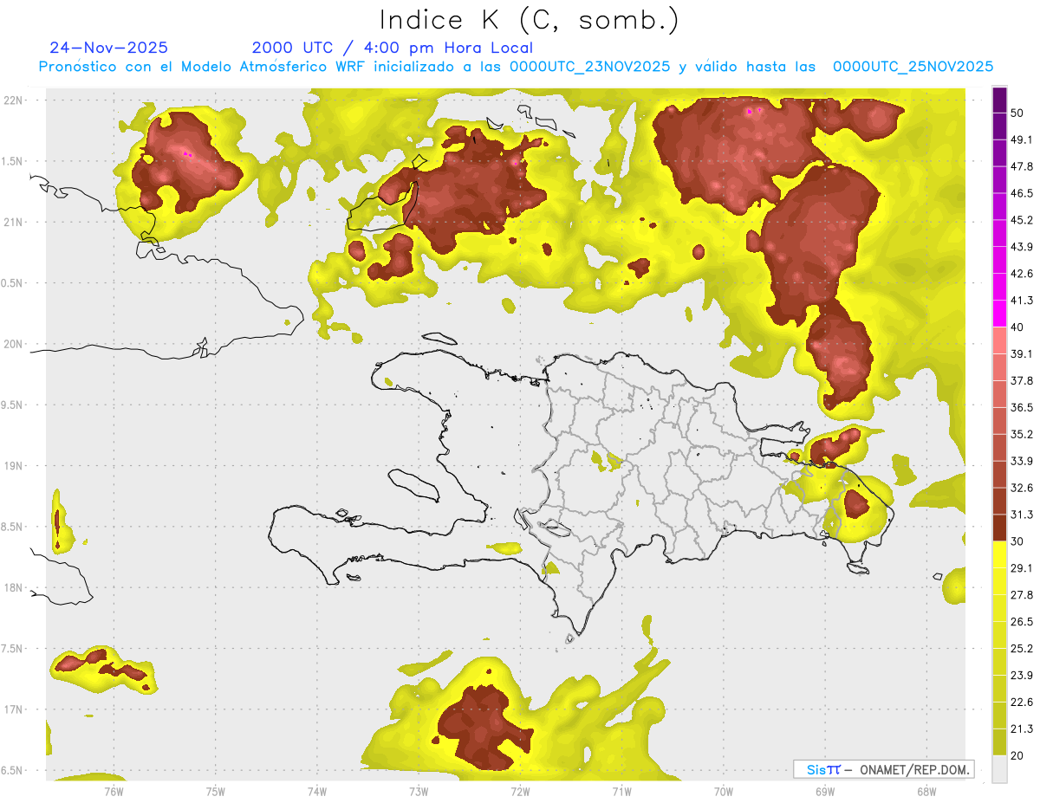Image resolution: width=1040 pixels, height=803 pixels.
Task: Click the 47.8 value on color scale
Action: point(1022,166)
